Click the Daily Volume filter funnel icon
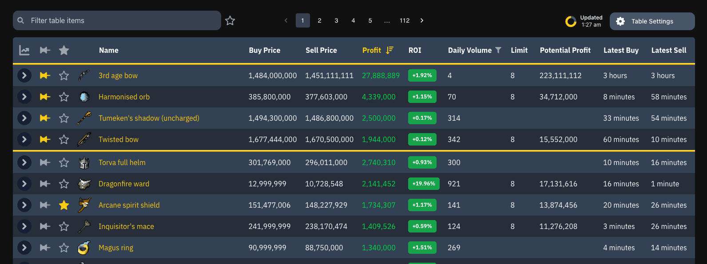 pyautogui.click(x=498, y=50)
